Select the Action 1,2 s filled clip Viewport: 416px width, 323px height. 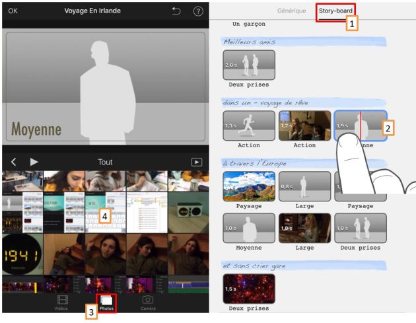tap(304, 126)
